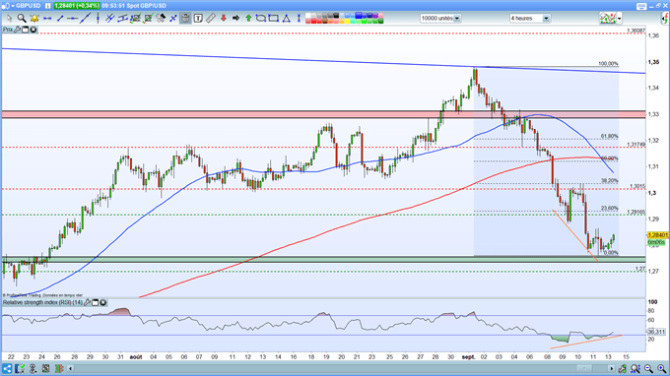Activate the magnifying glass zoom tool
The image size is (670, 376).
click(x=22, y=19)
